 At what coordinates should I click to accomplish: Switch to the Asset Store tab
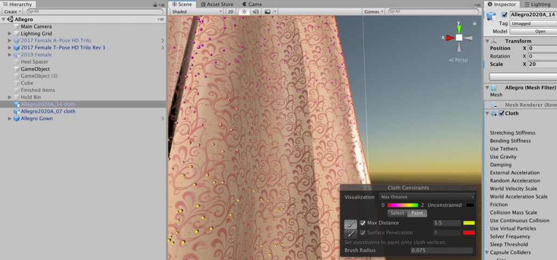[x=217, y=4]
